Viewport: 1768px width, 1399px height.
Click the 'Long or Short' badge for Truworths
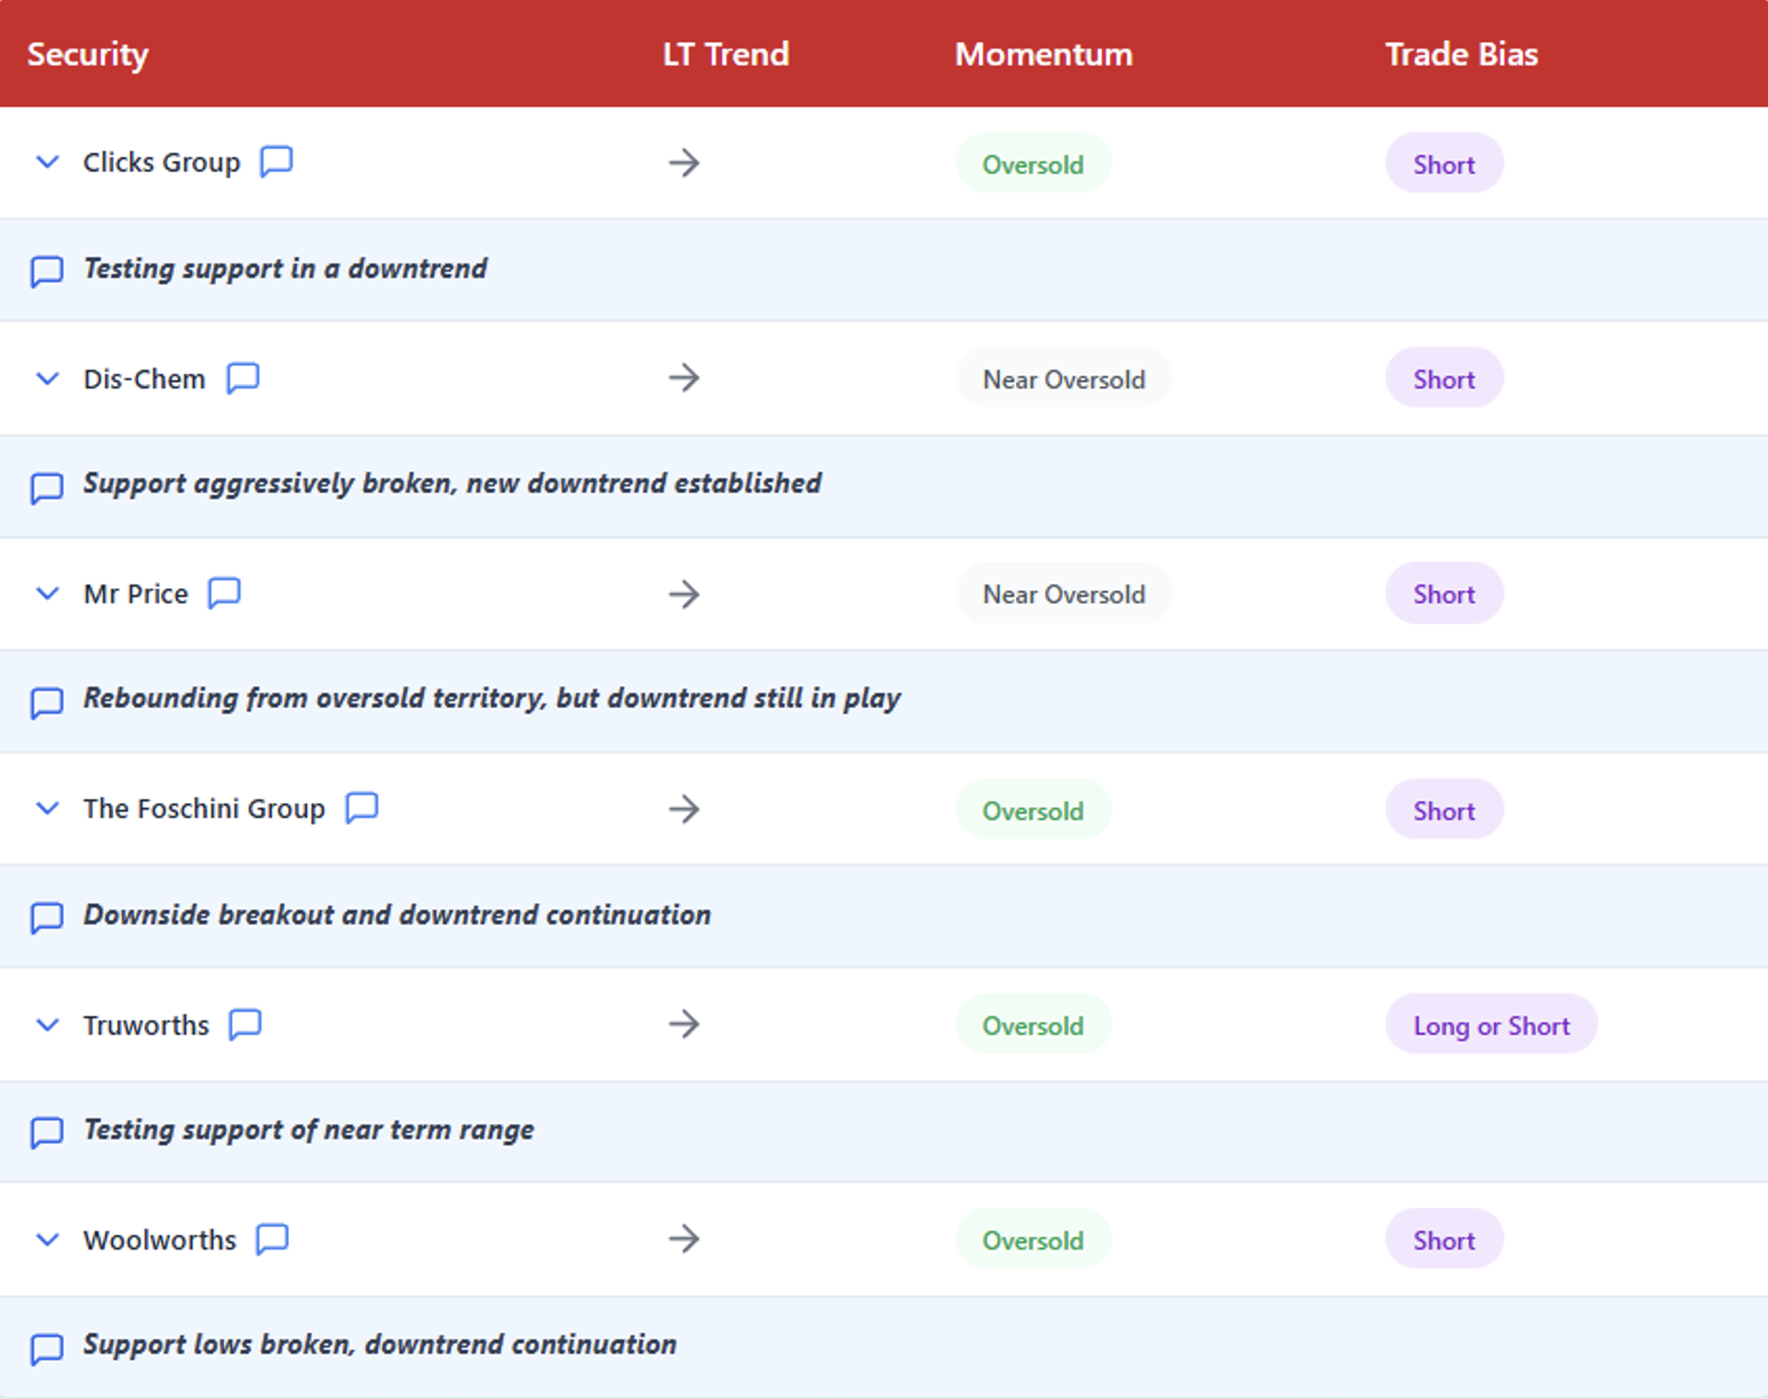coord(1491,1025)
